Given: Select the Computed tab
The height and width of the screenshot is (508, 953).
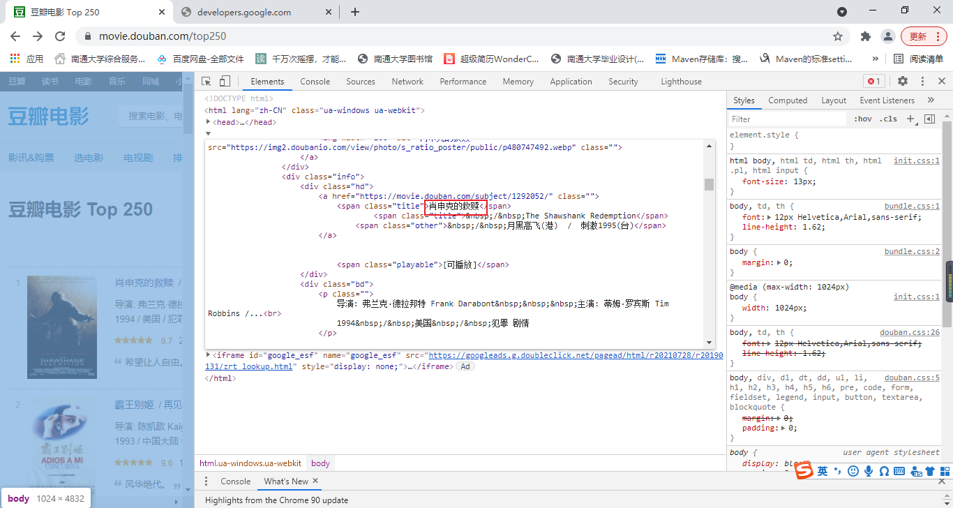Looking at the screenshot, I should click(788, 100).
